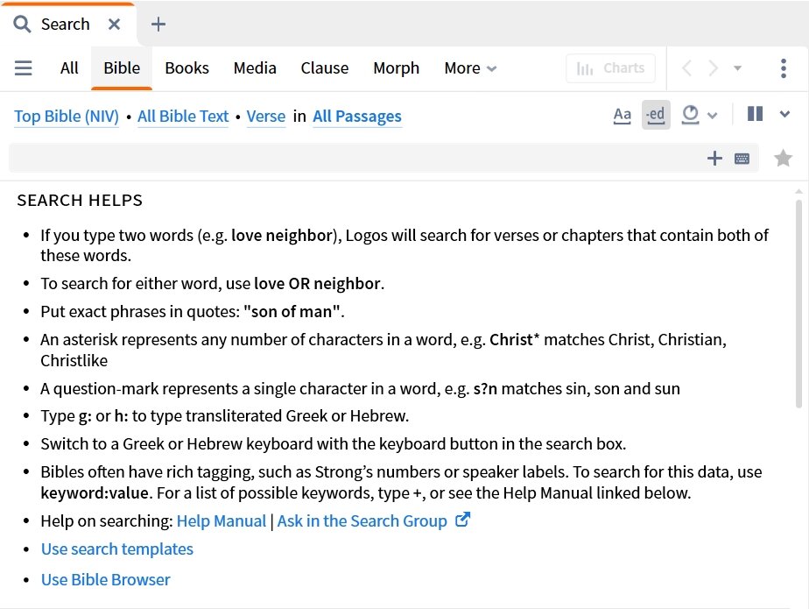809x609 pixels.
Task: Open Use search templates link
Action: 117,549
